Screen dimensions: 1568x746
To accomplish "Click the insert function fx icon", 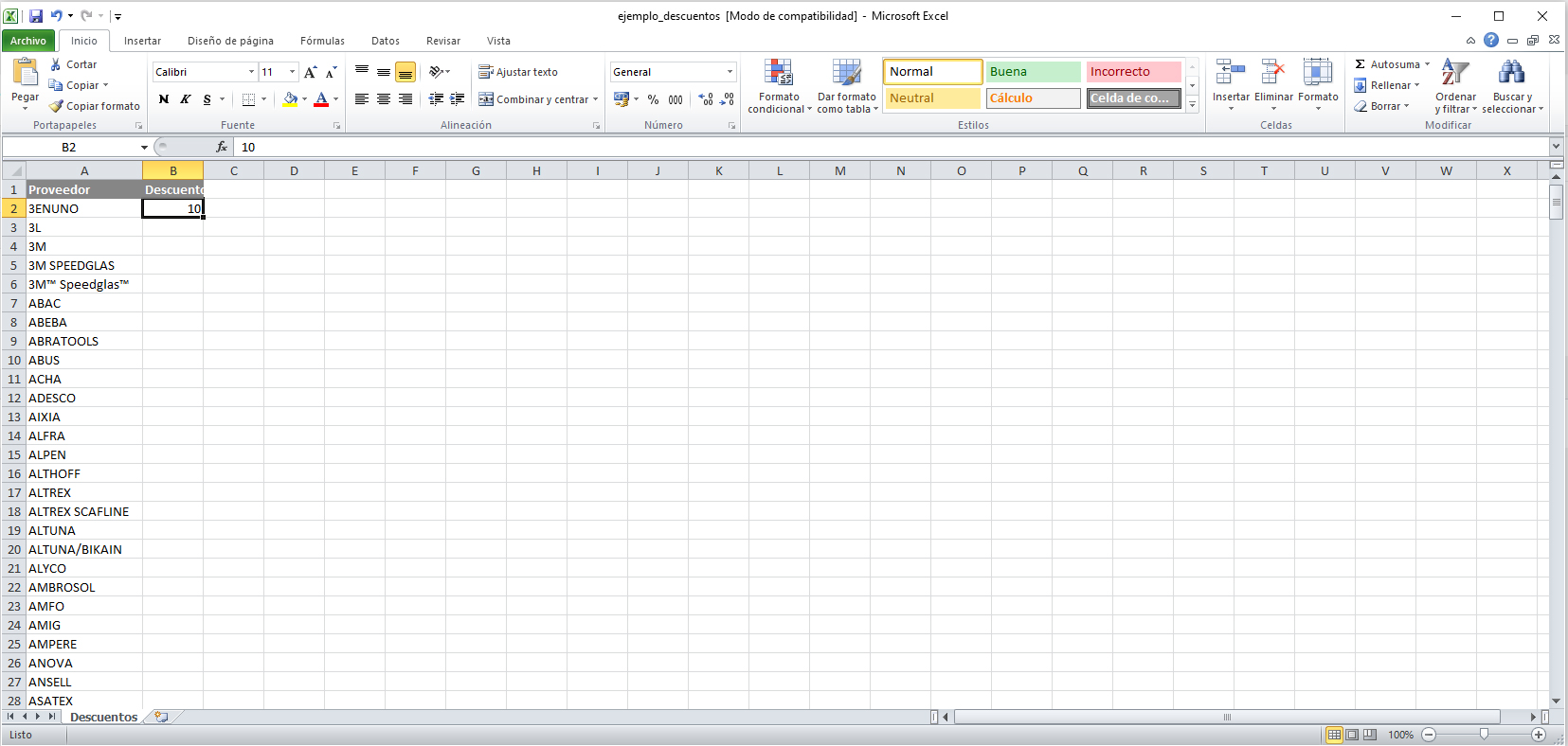I will (x=222, y=147).
